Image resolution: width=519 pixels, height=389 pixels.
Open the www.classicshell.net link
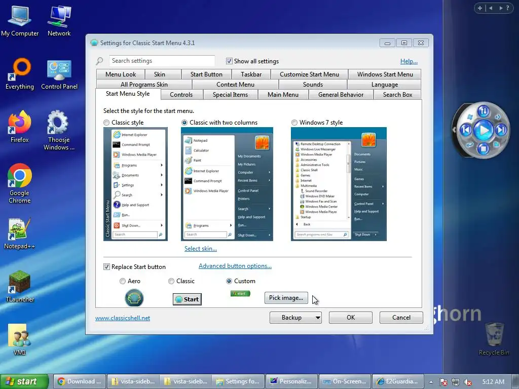pyautogui.click(x=123, y=318)
